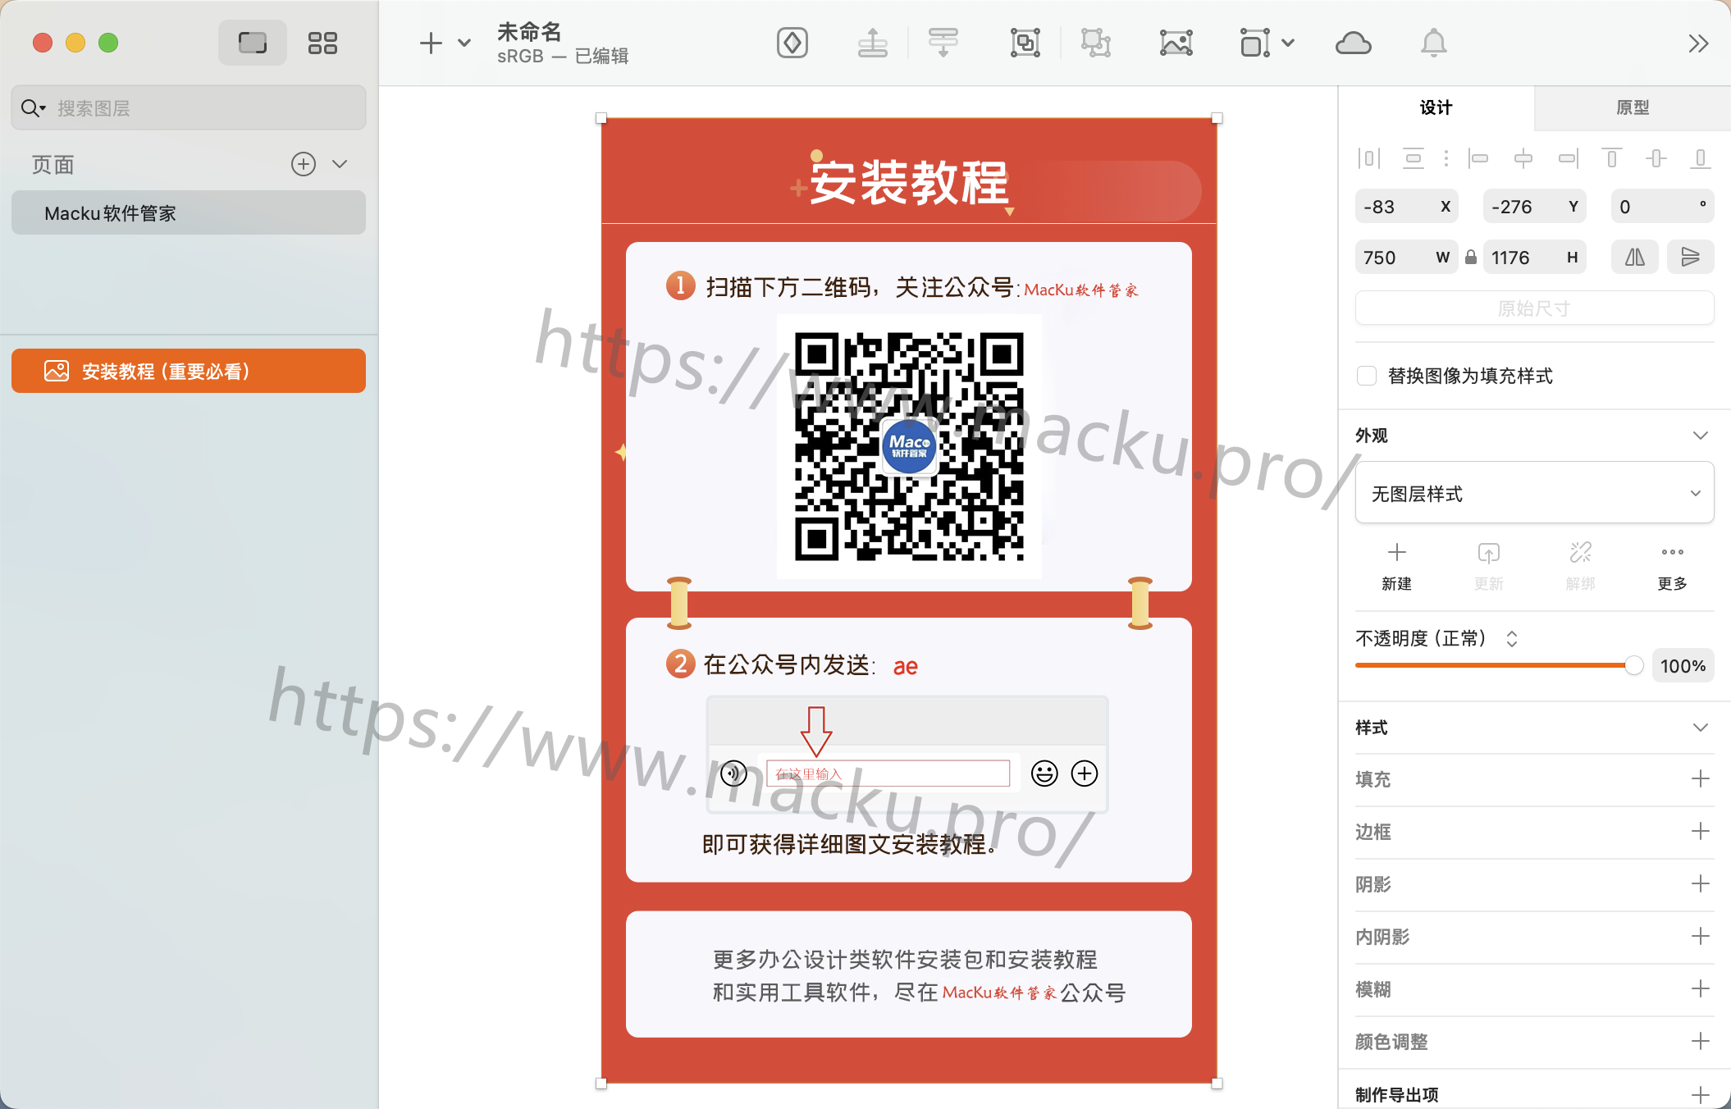Image resolution: width=1731 pixels, height=1109 pixels.
Task: Enable 替换图像为填充样式 checkbox
Action: (x=1367, y=376)
